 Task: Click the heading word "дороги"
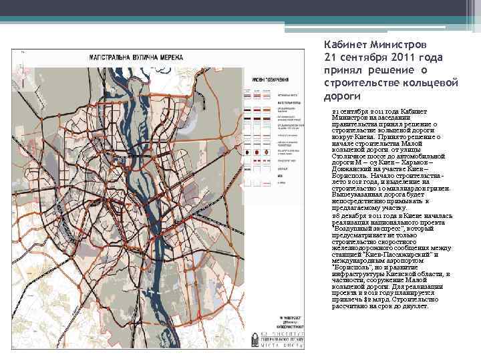(x=342, y=96)
